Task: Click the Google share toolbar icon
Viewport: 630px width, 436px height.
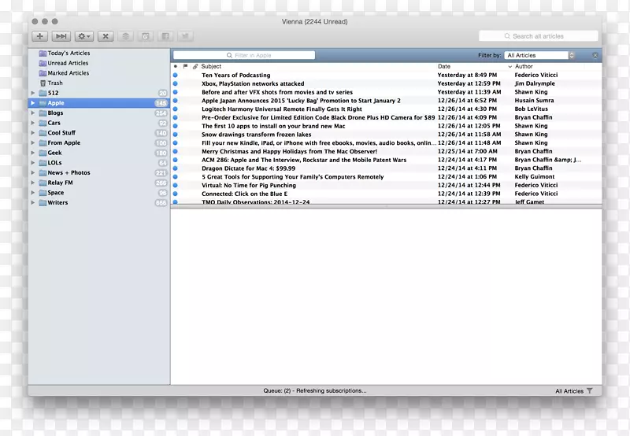Action: pos(146,36)
